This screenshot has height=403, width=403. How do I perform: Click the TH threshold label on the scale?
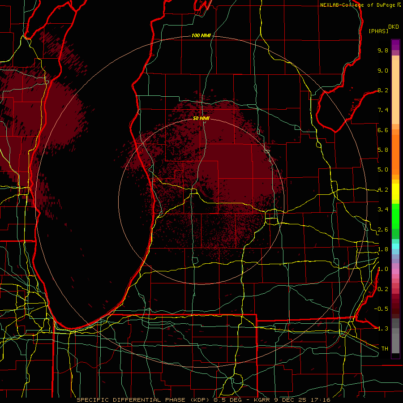click(x=385, y=349)
